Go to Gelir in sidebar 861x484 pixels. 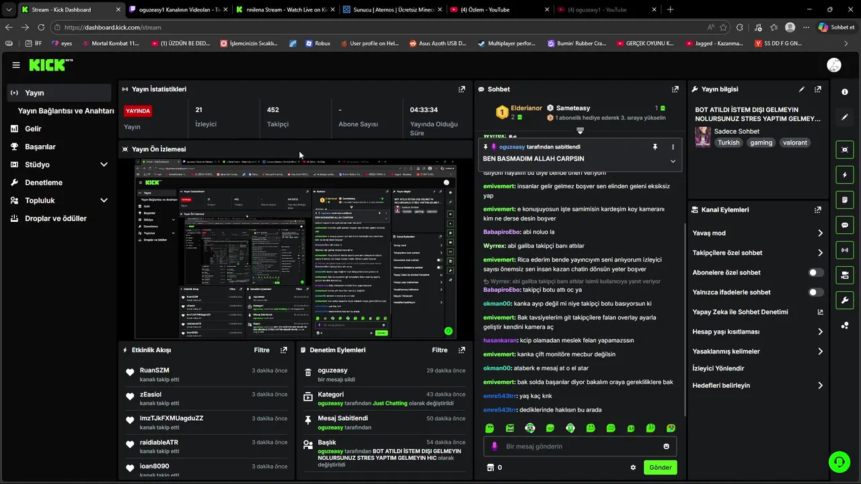pos(59,128)
